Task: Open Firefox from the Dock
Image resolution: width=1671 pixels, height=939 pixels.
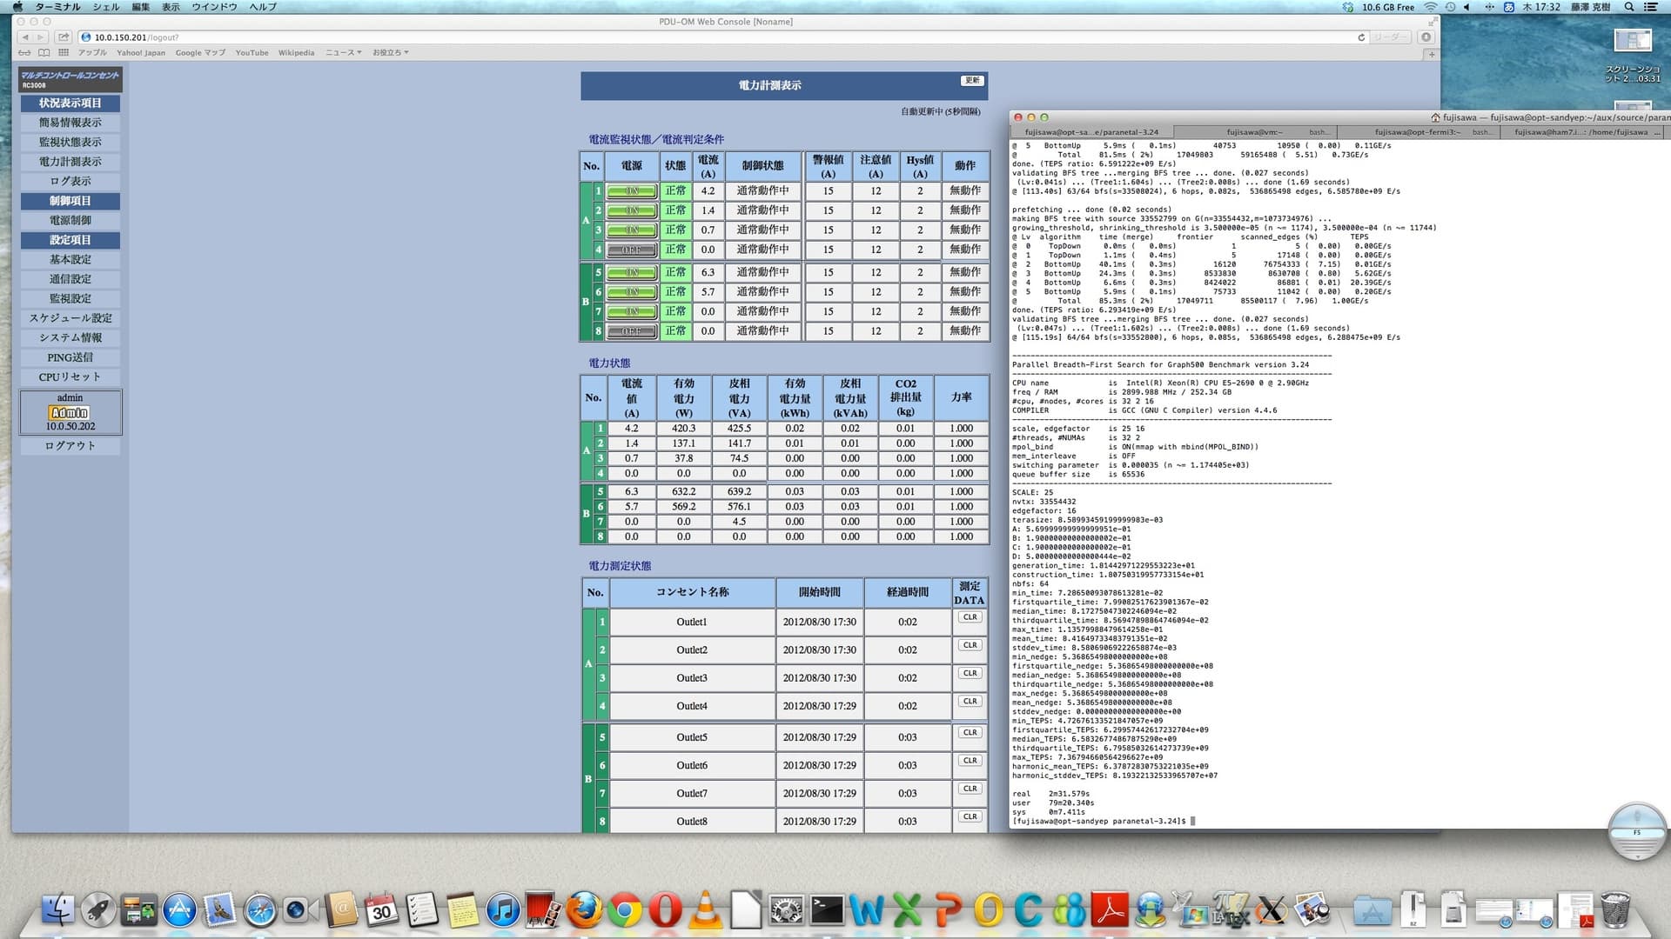Action: pyautogui.click(x=583, y=910)
